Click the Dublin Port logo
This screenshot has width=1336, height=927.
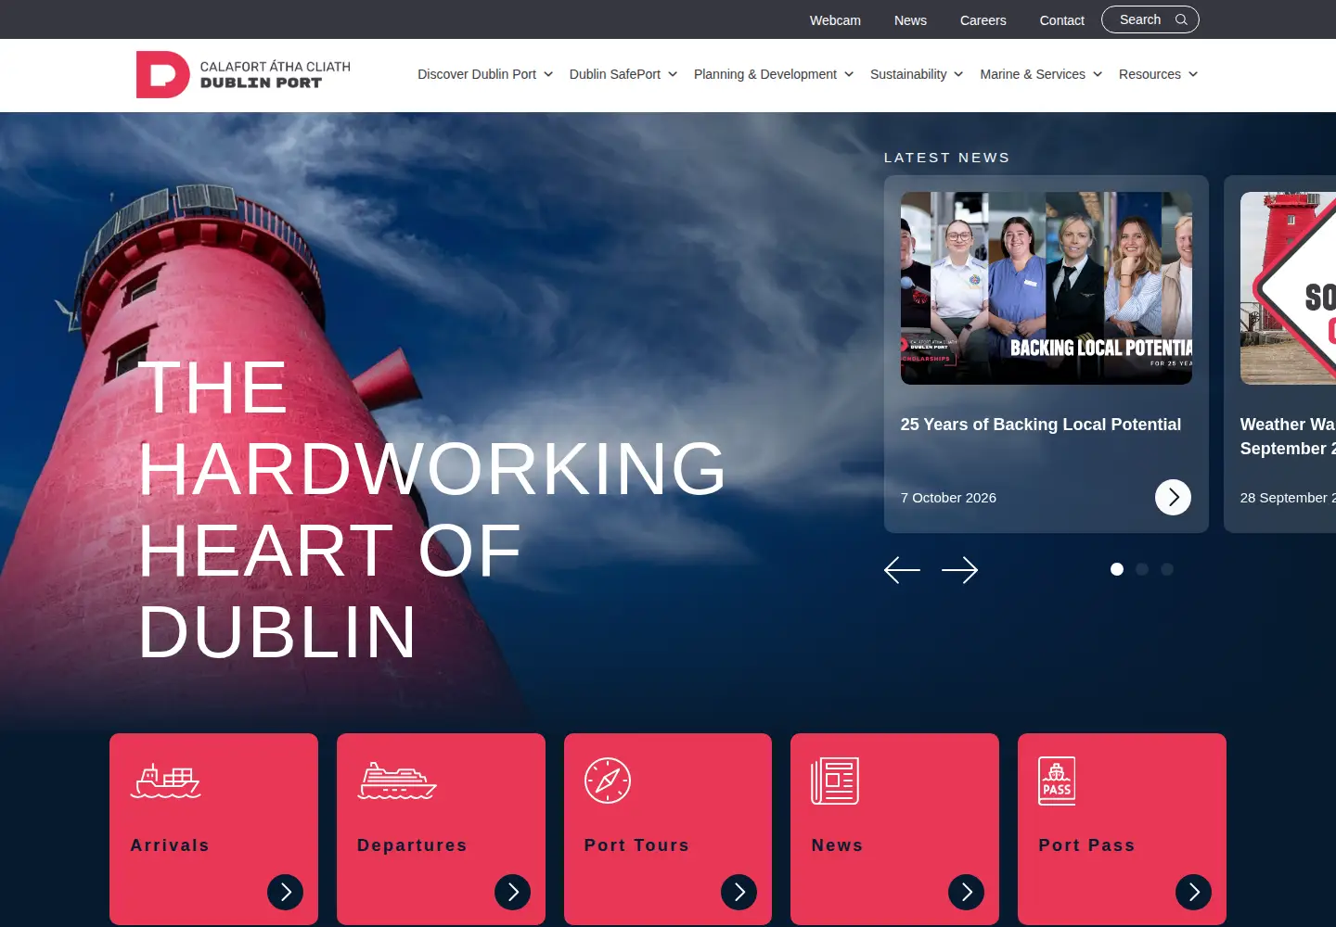pos(243,74)
